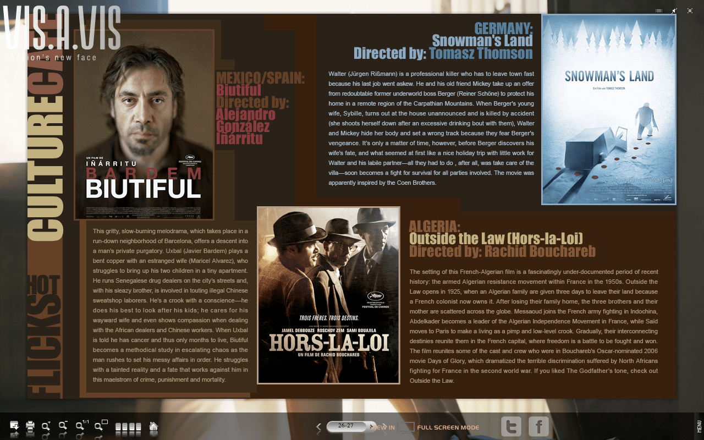Click the fullscreen icon at top right
The image size is (704, 440).
point(690,10)
